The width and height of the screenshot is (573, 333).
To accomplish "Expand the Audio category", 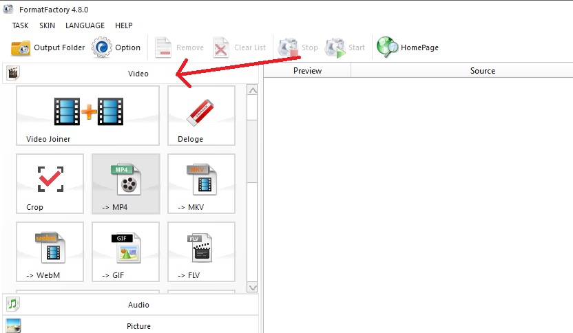I will (130, 305).
